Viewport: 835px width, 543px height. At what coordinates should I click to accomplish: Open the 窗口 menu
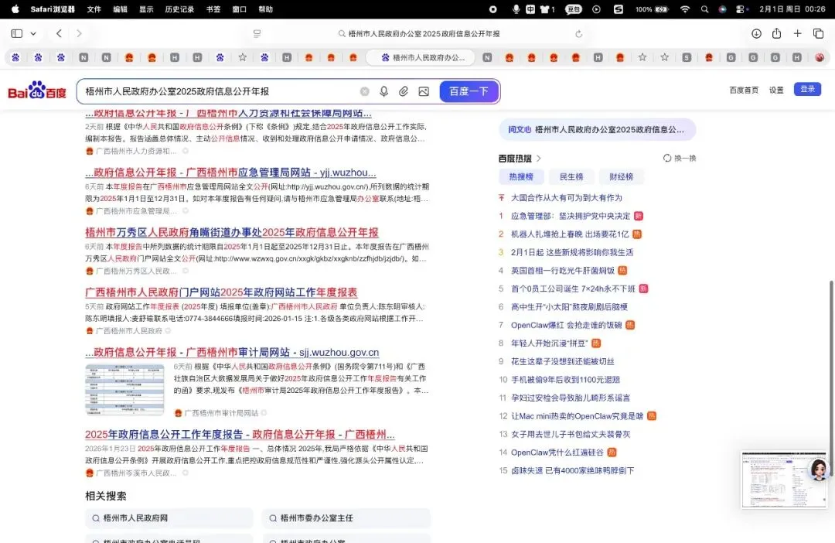tap(240, 9)
